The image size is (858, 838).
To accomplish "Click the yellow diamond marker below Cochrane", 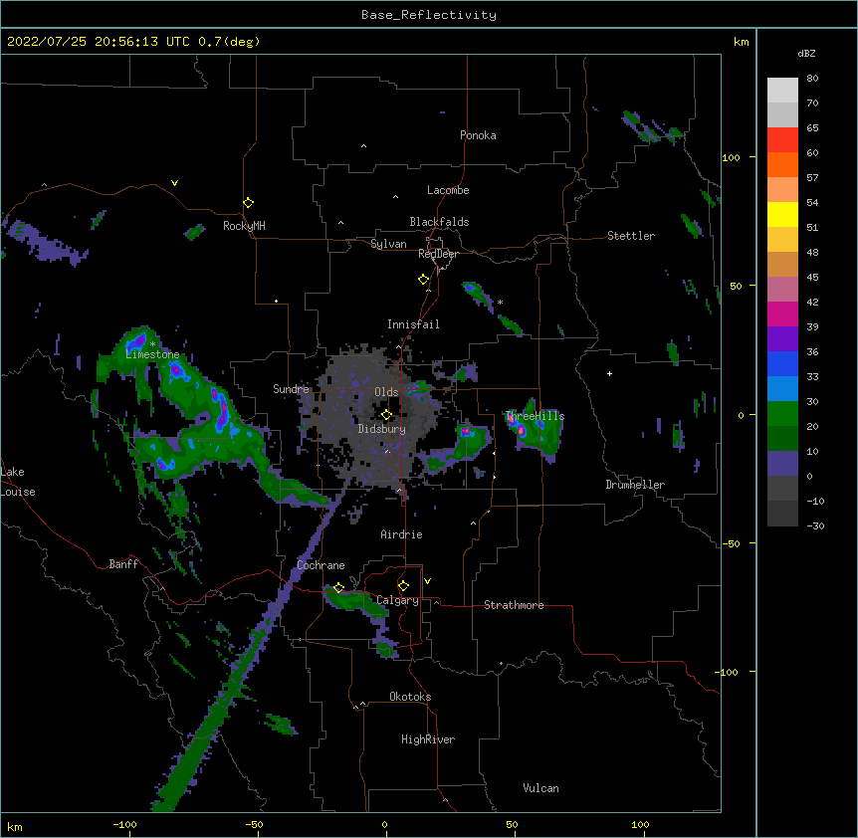I will point(338,588).
